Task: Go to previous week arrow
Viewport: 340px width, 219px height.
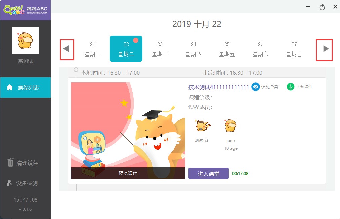Action: [x=67, y=49]
